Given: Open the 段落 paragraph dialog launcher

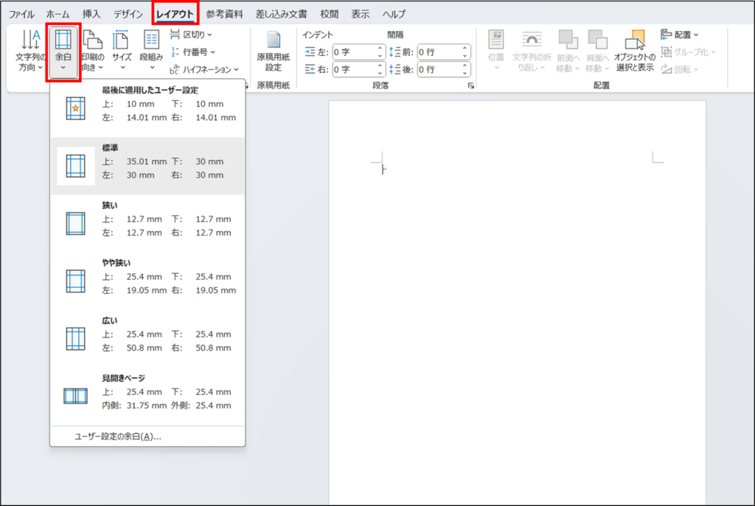Looking at the screenshot, I should pos(471,85).
